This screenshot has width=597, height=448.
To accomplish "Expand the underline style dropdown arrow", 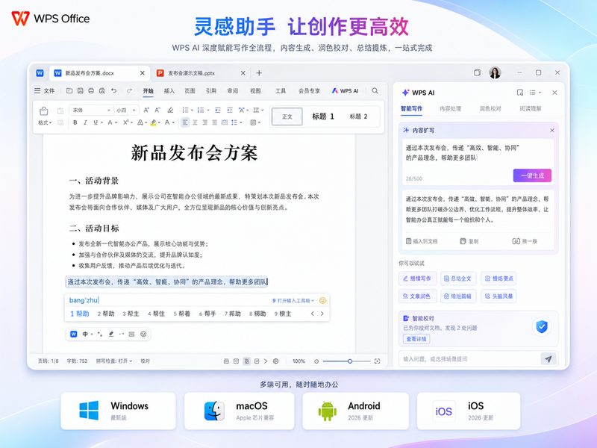I will point(102,122).
